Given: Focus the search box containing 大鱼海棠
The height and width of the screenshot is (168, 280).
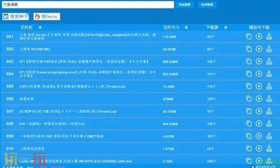Looking at the screenshot, I should coord(88,5).
